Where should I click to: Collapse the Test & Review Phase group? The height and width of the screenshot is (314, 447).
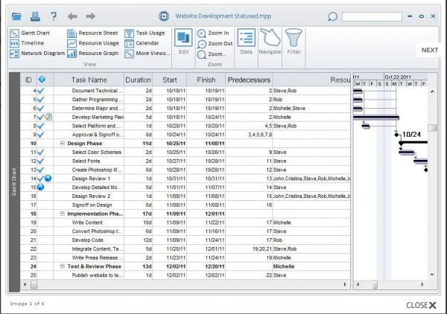tap(62, 265)
